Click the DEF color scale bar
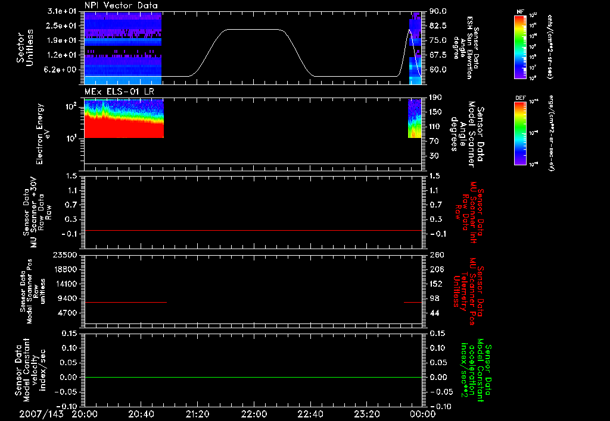 [520, 133]
